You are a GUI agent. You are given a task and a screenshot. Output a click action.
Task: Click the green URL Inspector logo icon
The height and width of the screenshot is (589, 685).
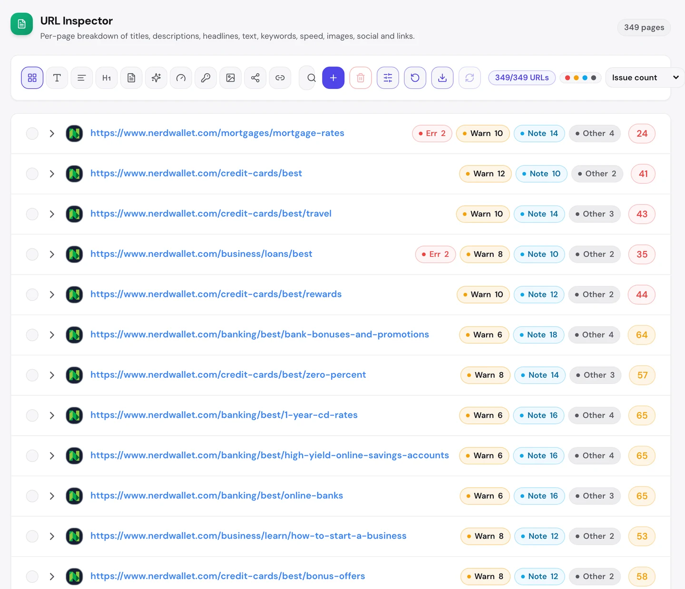point(22,24)
